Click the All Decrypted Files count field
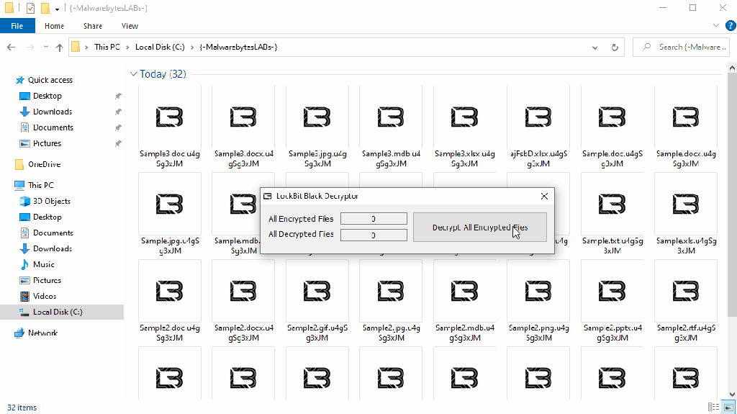The image size is (737, 414). pos(374,235)
